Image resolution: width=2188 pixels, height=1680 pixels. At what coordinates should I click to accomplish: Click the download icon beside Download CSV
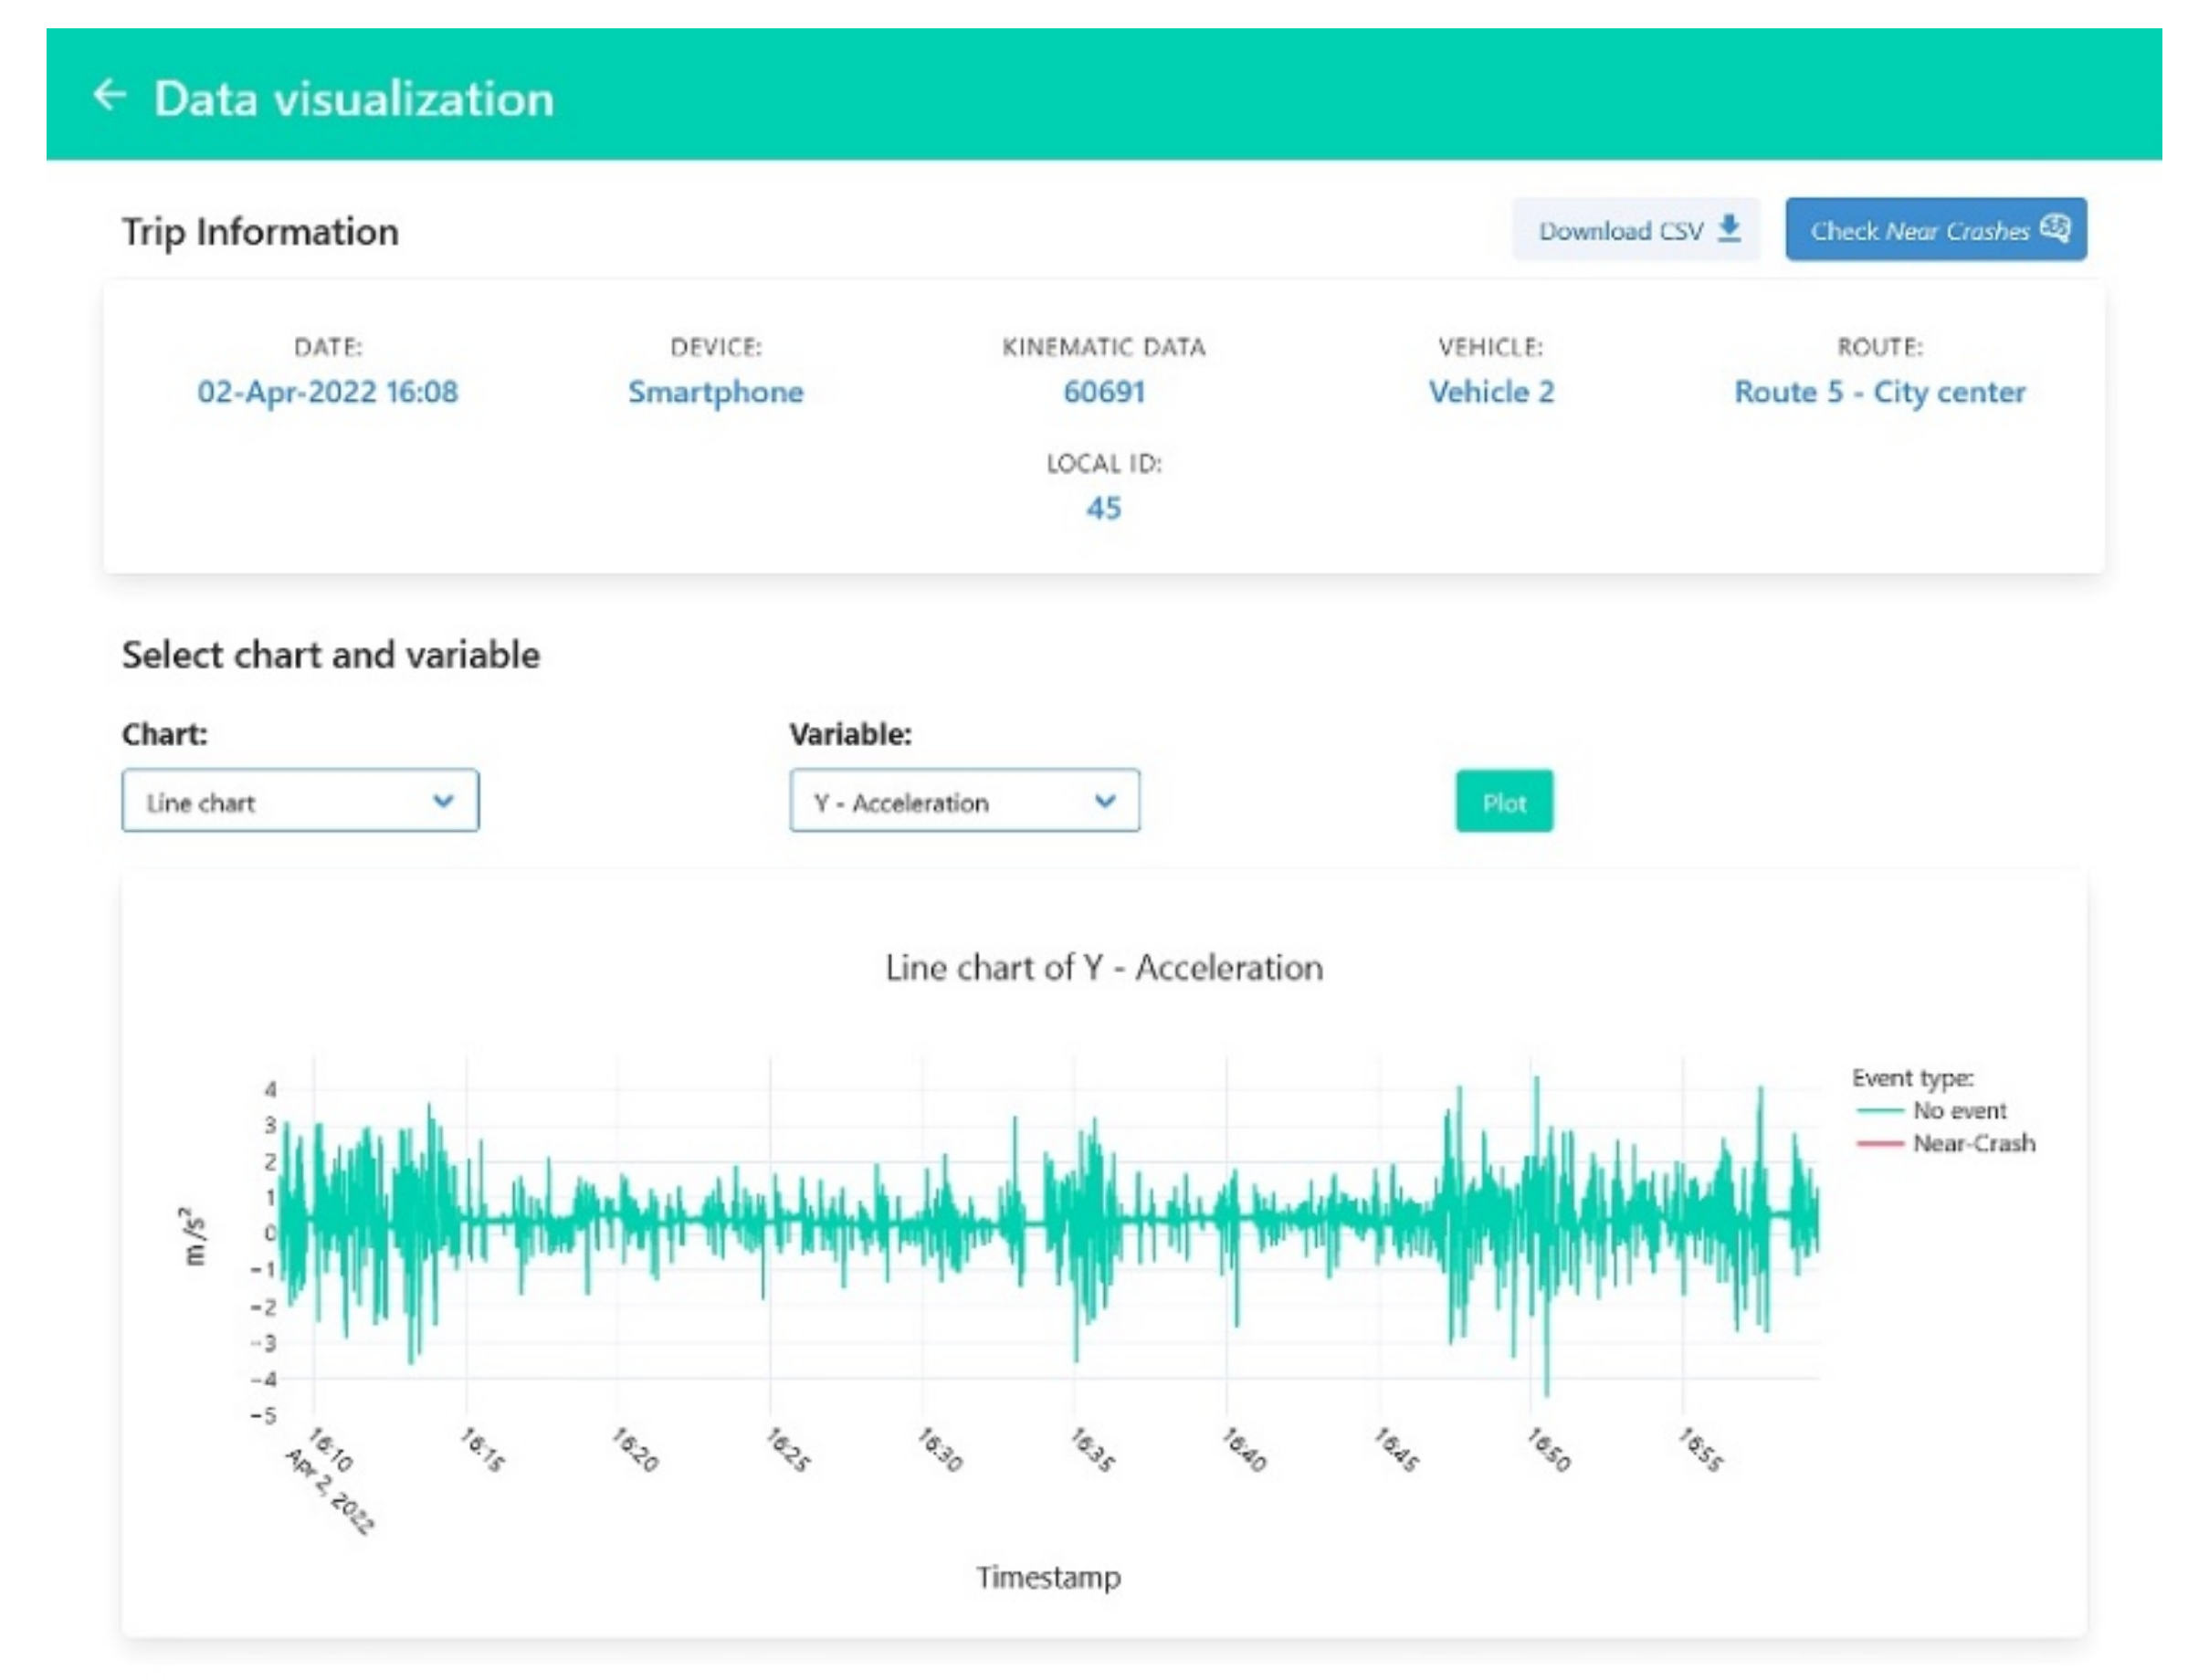pyautogui.click(x=1729, y=229)
